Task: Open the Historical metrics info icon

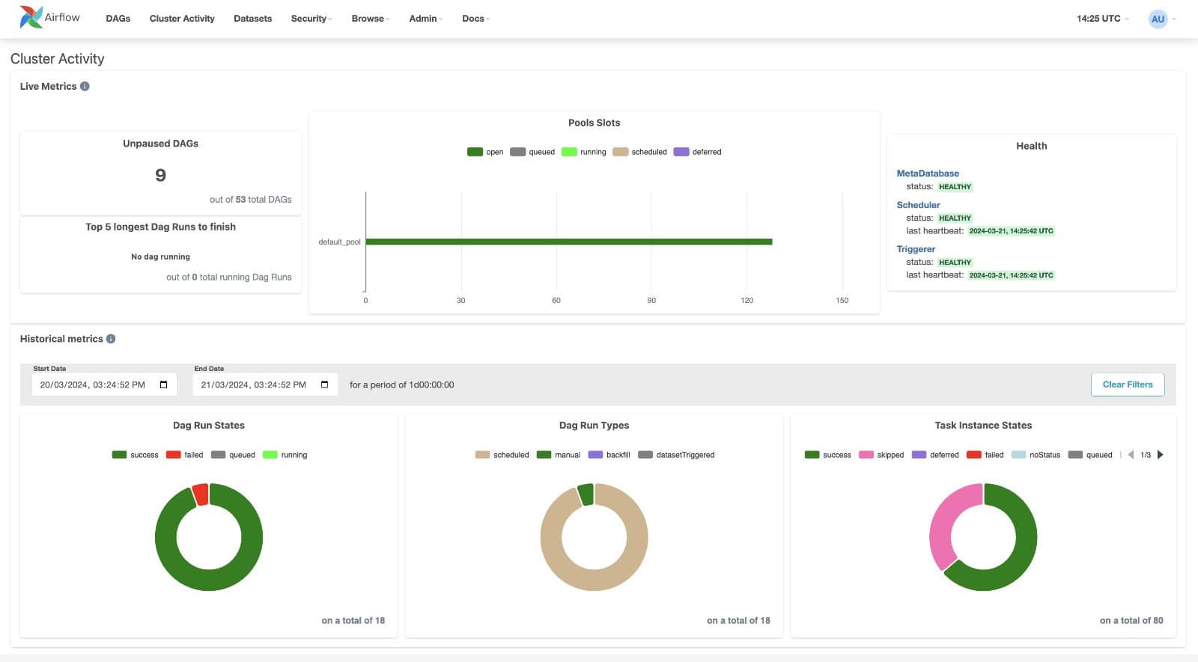Action: click(x=111, y=339)
